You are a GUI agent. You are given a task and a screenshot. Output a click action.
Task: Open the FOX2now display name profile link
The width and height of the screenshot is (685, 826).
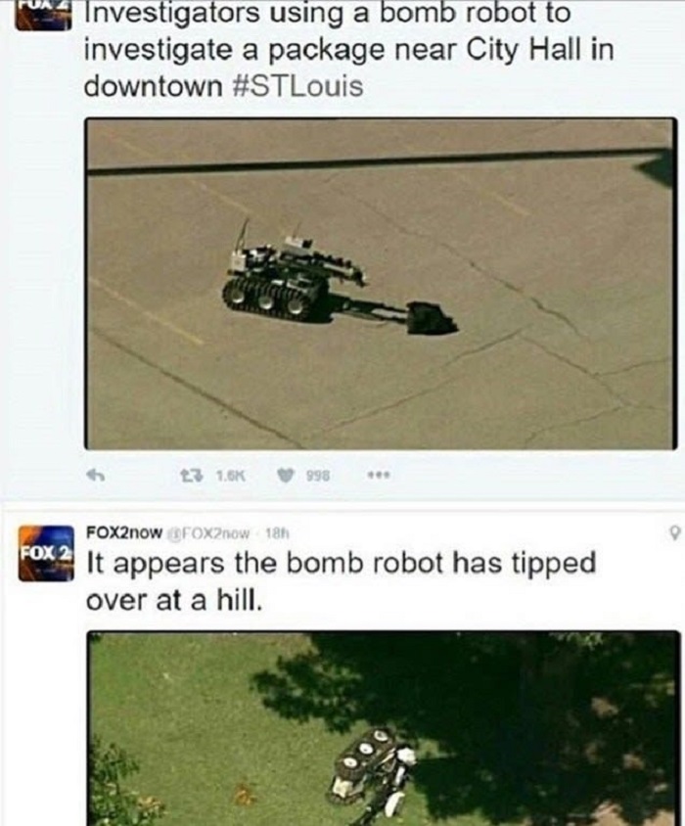(124, 532)
